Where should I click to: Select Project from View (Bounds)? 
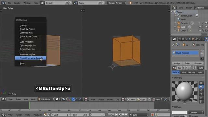[x=31, y=58]
